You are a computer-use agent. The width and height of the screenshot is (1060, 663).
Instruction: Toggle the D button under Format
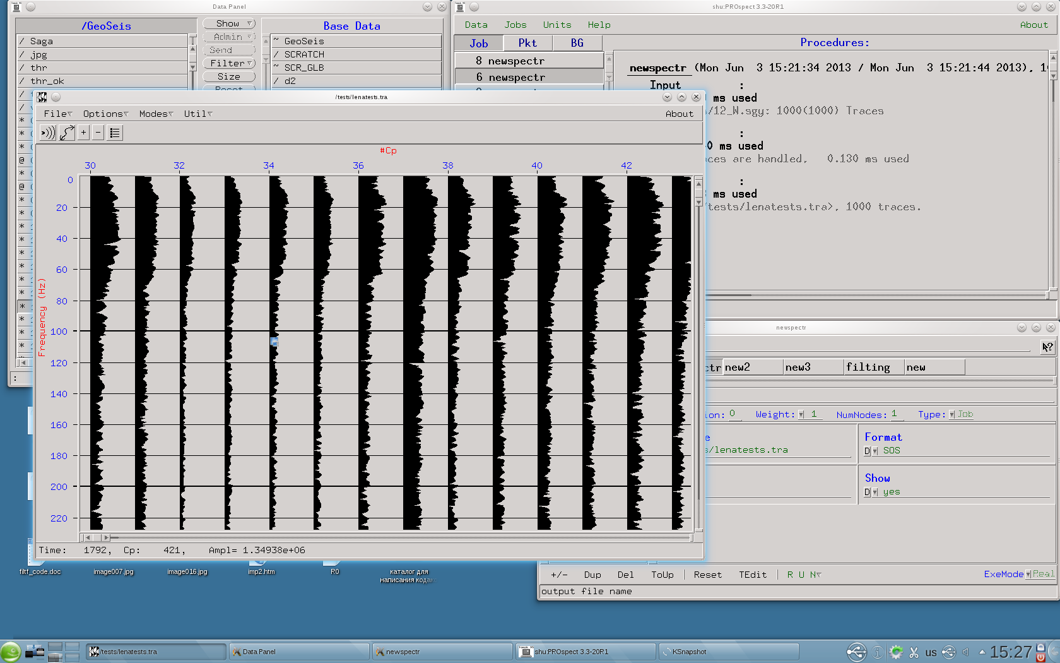(867, 451)
